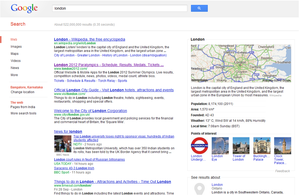Filter to Pages from India
Image resolution: width=299 pixels, height=195 pixels.
23,107
